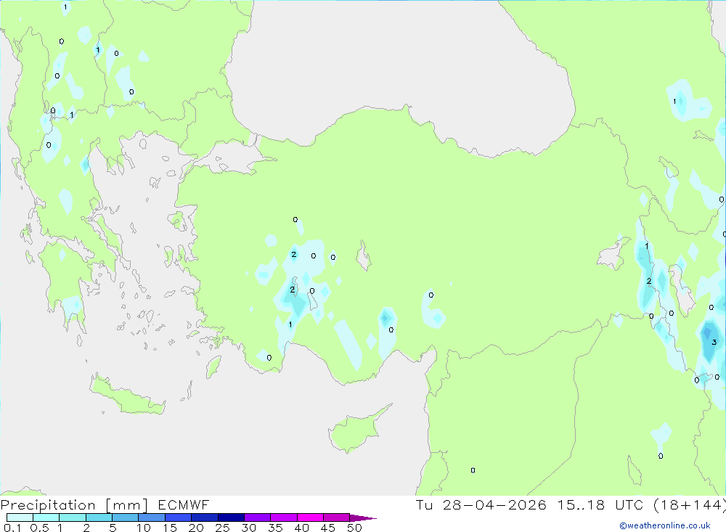Viewport: 726px width, 532px height.
Task: Click the "3" precipitation value on map
Action: pyautogui.click(x=714, y=342)
